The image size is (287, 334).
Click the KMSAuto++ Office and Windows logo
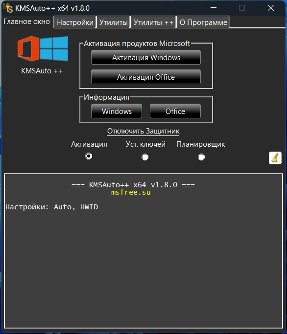pos(43,48)
